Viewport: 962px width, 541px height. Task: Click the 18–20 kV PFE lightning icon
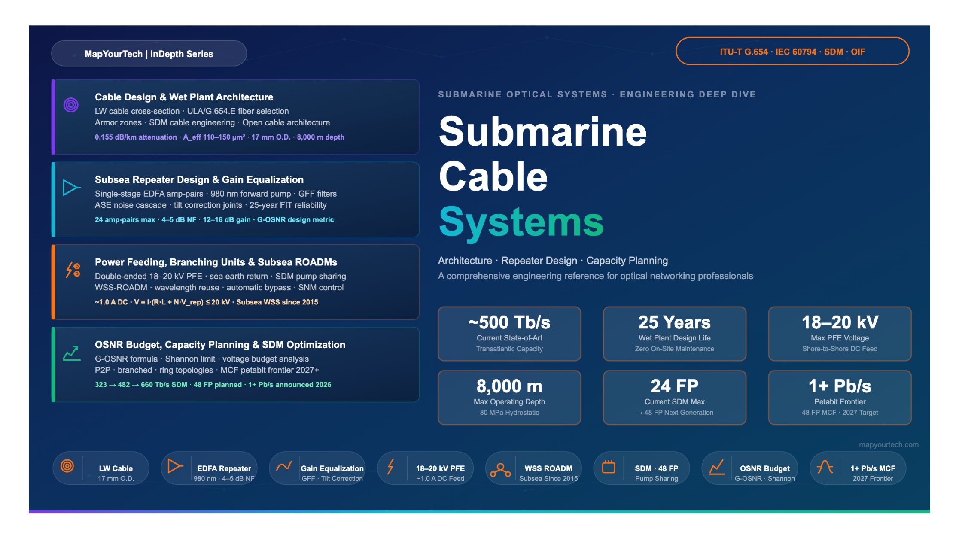tap(390, 466)
